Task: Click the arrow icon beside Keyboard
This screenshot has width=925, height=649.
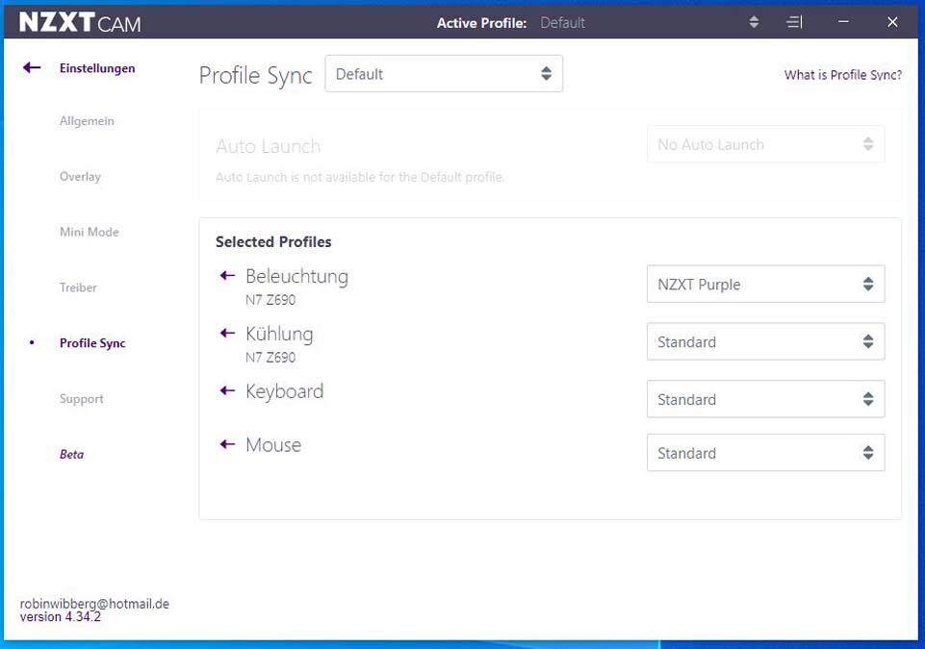Action: click(x=227, y=390)
